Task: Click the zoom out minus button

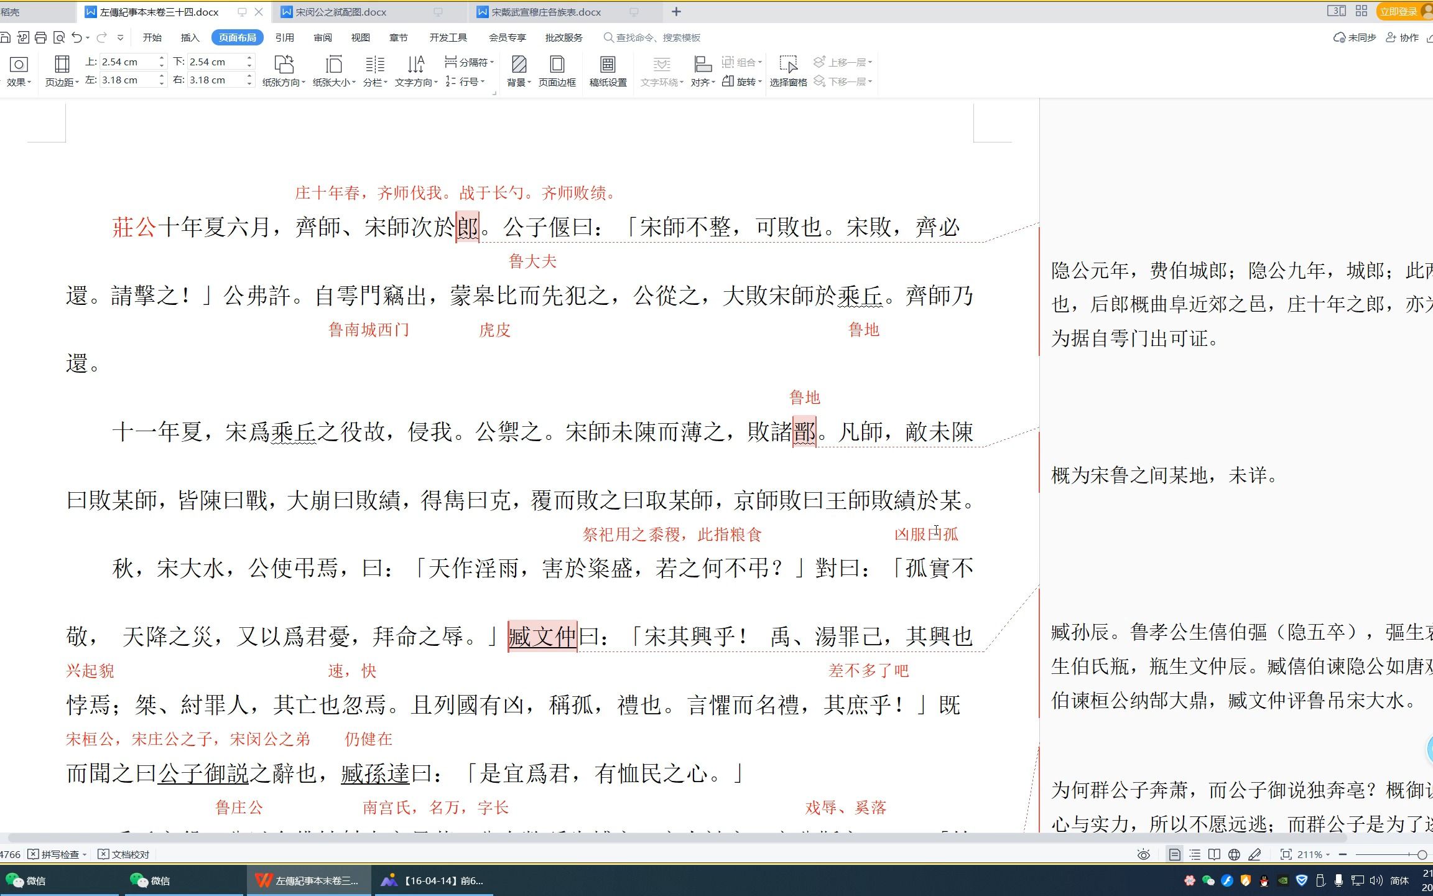Action: (x=1343, y=854)
